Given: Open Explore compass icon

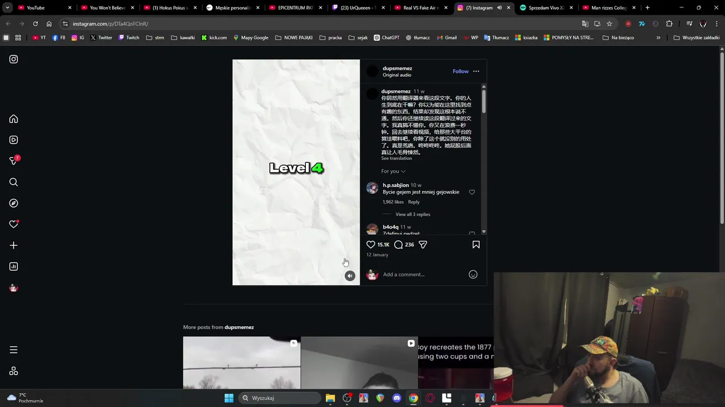Looking at the screenshot, I should pos(14,203).
